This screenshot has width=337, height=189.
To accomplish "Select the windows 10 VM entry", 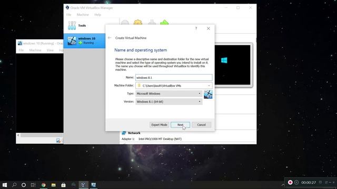I will click(x=84, y=41).
